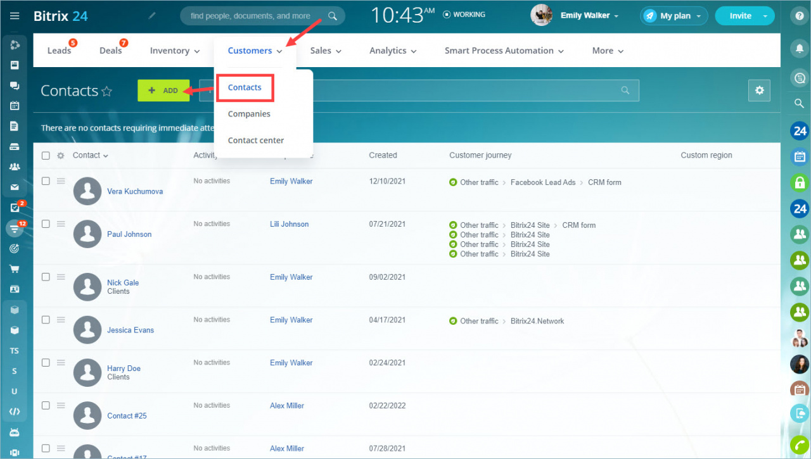
Task: Open CRM funnel icon with badge 12
Action: (15, 228)
